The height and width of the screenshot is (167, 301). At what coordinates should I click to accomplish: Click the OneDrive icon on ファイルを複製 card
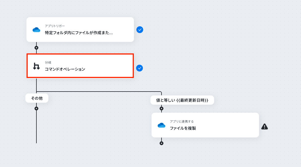pyautogui.click(x=162, y=125)
